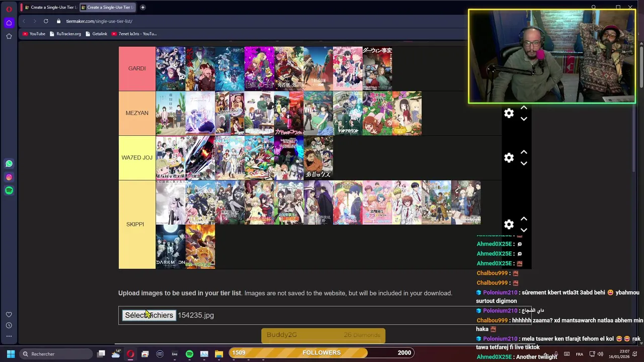Click the GARDI tier label
This screenshot has height=362, width=644.
tap(137, 68)
